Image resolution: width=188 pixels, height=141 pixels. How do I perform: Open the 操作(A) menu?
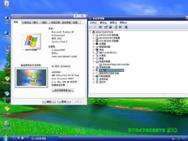[x=103, y=23]
